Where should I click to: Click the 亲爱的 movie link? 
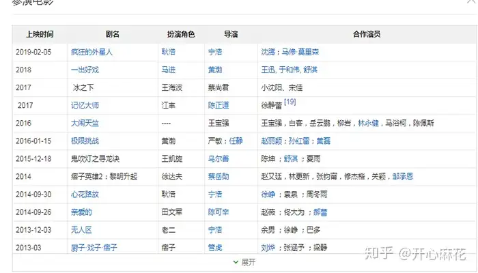click(81, 212)
